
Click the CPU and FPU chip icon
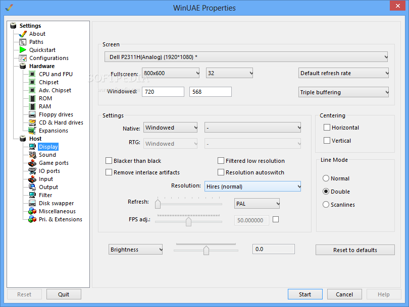pos(32,74)
